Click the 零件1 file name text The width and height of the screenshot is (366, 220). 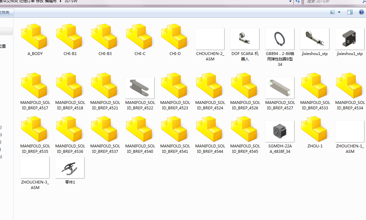point(70,182)
